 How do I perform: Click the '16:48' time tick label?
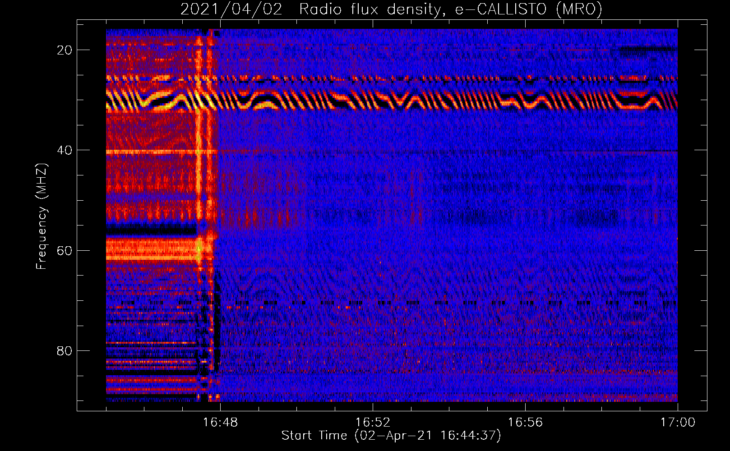220,423
